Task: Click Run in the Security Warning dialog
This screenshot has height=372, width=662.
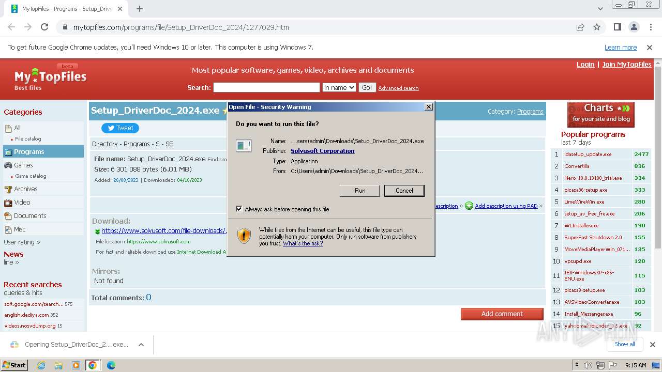Action: tap(360, 191)
